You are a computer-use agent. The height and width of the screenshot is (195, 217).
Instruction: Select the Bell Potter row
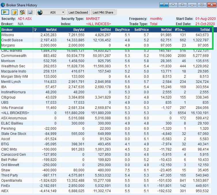pyautogui.click(x=106, y=159)
